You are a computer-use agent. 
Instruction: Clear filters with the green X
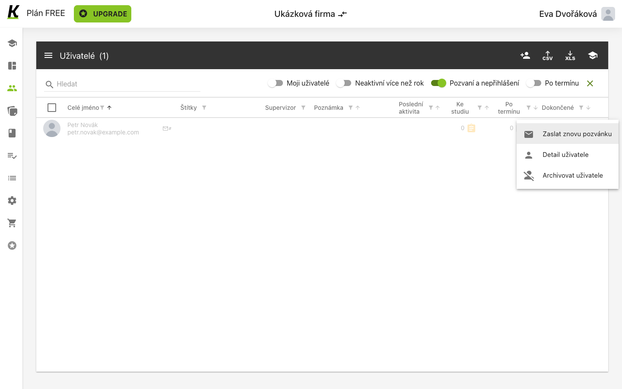click(590, 83)
